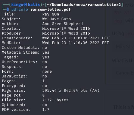The height and width of the screenshot is (115, 134).
Task: Click the faded Milk Stre text box behind
Action: point(123,46)
